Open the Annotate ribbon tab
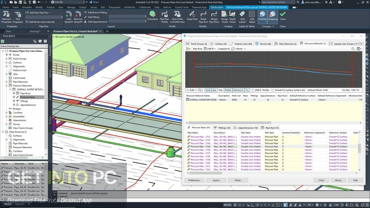Image resolution: width=370 pixels, height=208 pixels. (x=27, y=7)
